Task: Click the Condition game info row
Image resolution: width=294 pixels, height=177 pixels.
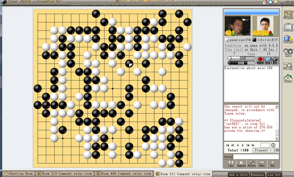Action: (x=251, y=45)
